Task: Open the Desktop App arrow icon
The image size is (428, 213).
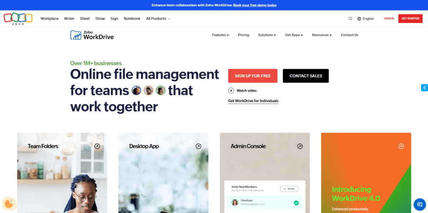Action: click(199, 146)
